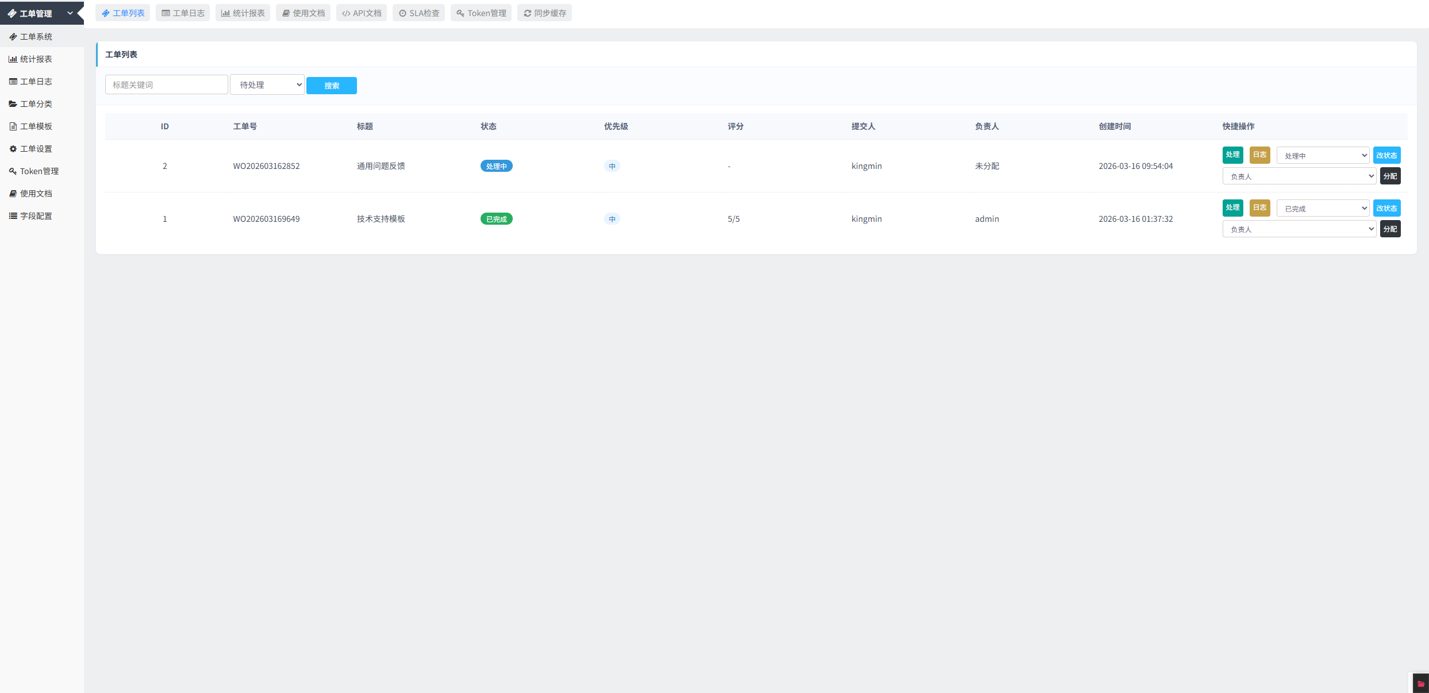Open Token管理 key icon in sidebar
Viewport: 1429px width, 693px height.
tap(13, 171)
